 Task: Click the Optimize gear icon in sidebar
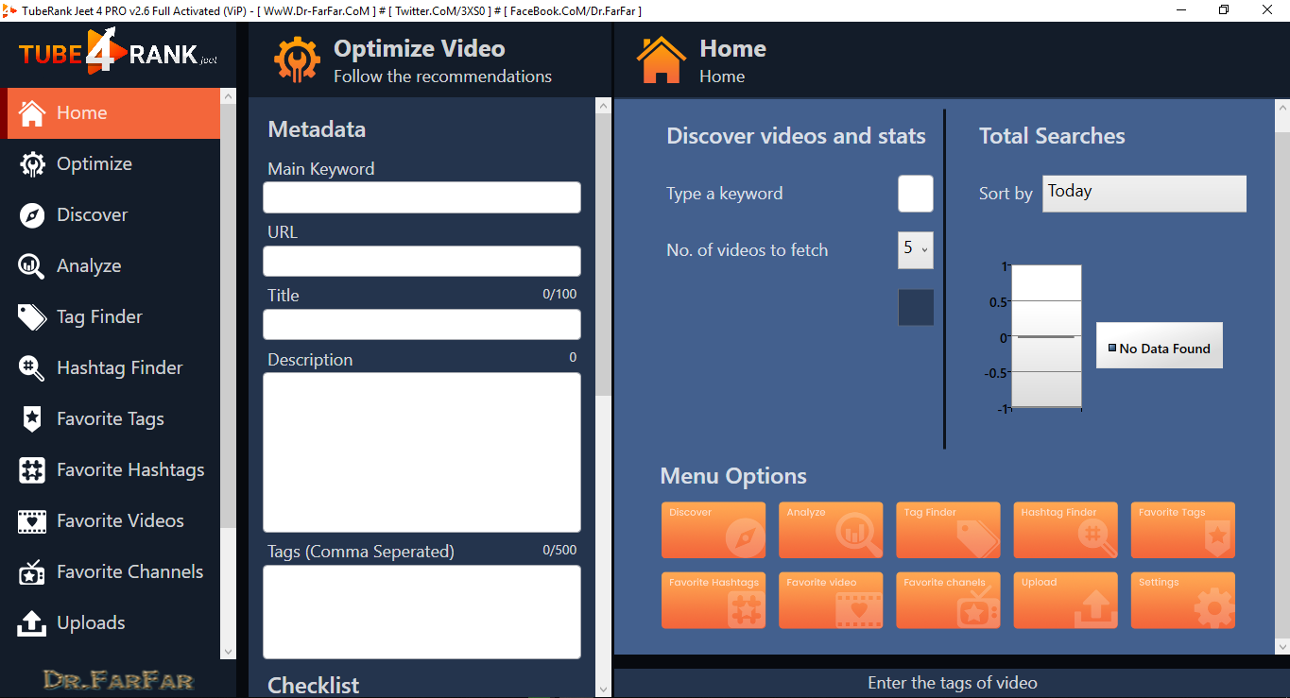(32, 164)
